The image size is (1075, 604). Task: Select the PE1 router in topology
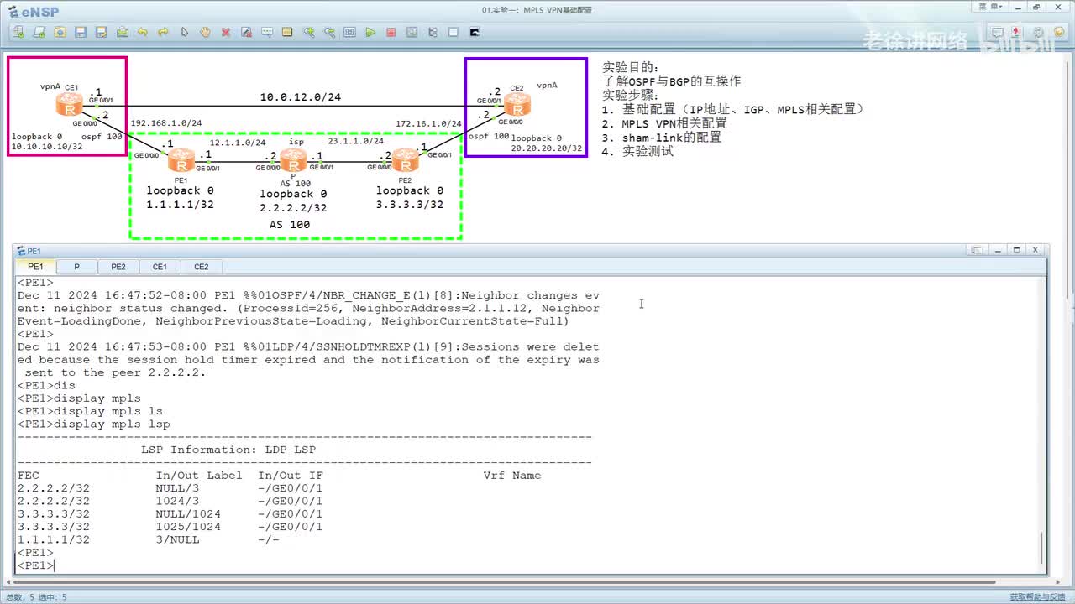coord(181,159)
